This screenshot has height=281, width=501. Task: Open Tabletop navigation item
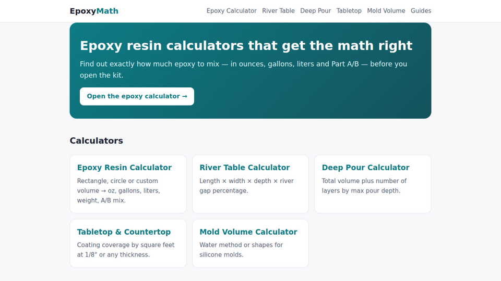click(349, 11)
